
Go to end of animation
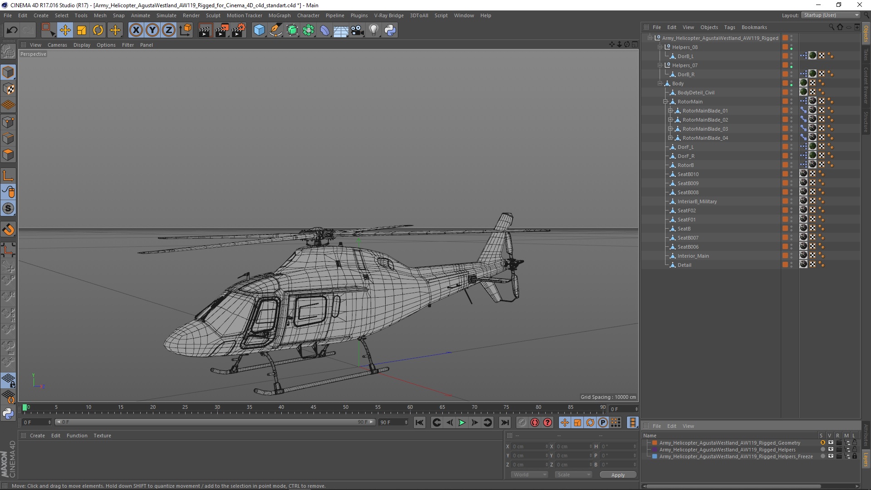[x=504, y=422]
